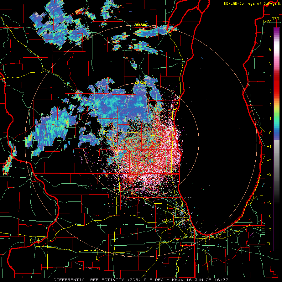The width and height of the screenshot is (282, 282).
Task: Click the -1 value on color scale
Action: 269,146
